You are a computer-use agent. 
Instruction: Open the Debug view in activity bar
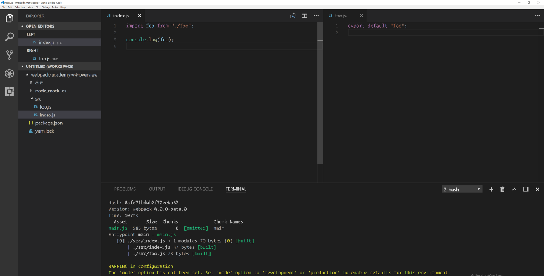click(x=9, y=73)
